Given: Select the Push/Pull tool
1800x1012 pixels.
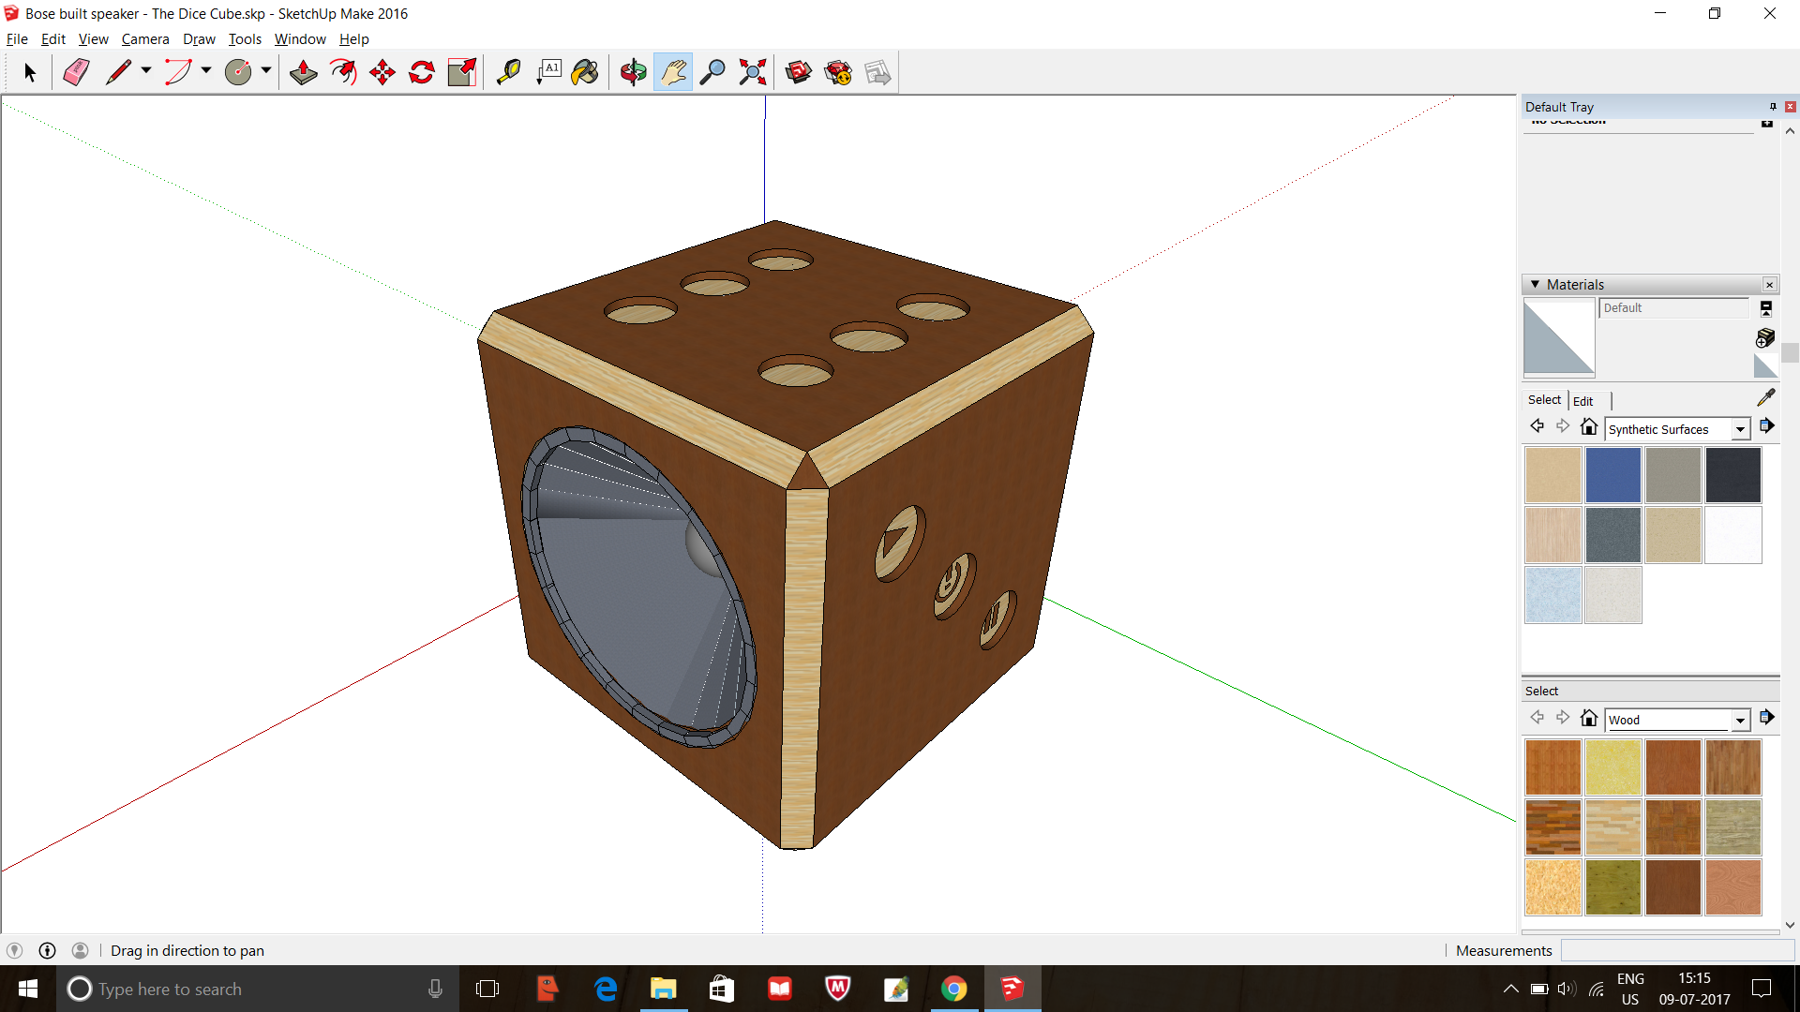Looking at the screenshot, I should coord(303,71).
